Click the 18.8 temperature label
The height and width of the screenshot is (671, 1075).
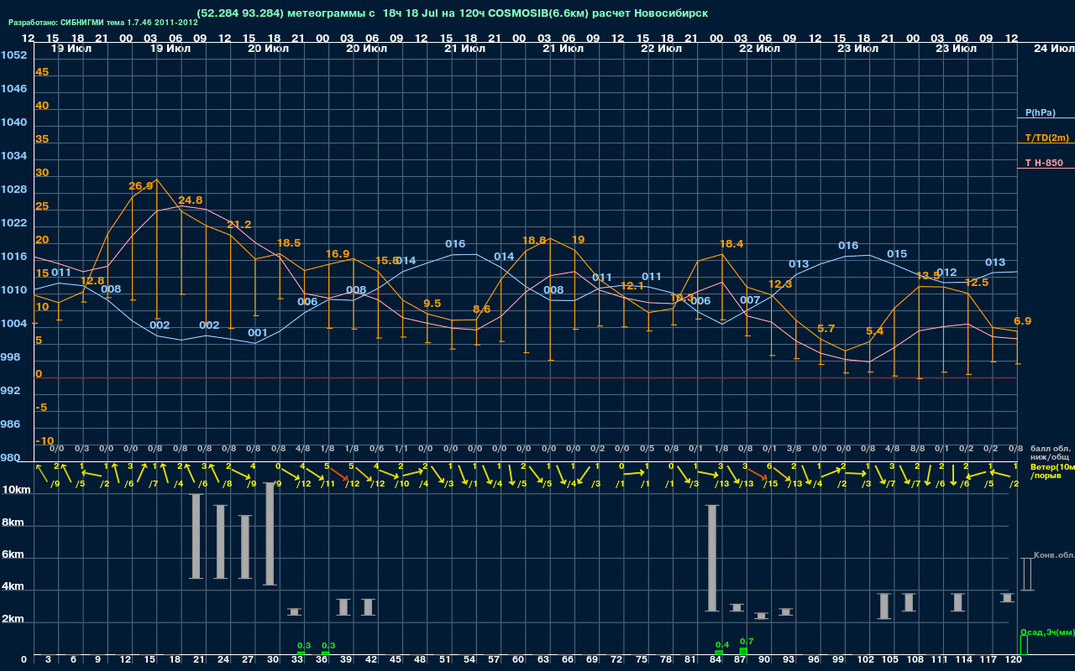tap(534, 240)
